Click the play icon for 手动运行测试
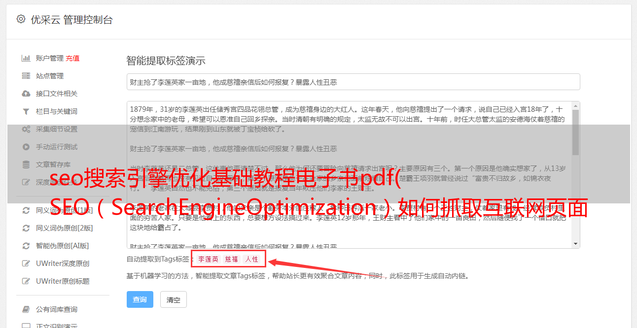637x328 pixels. [26, 147]
